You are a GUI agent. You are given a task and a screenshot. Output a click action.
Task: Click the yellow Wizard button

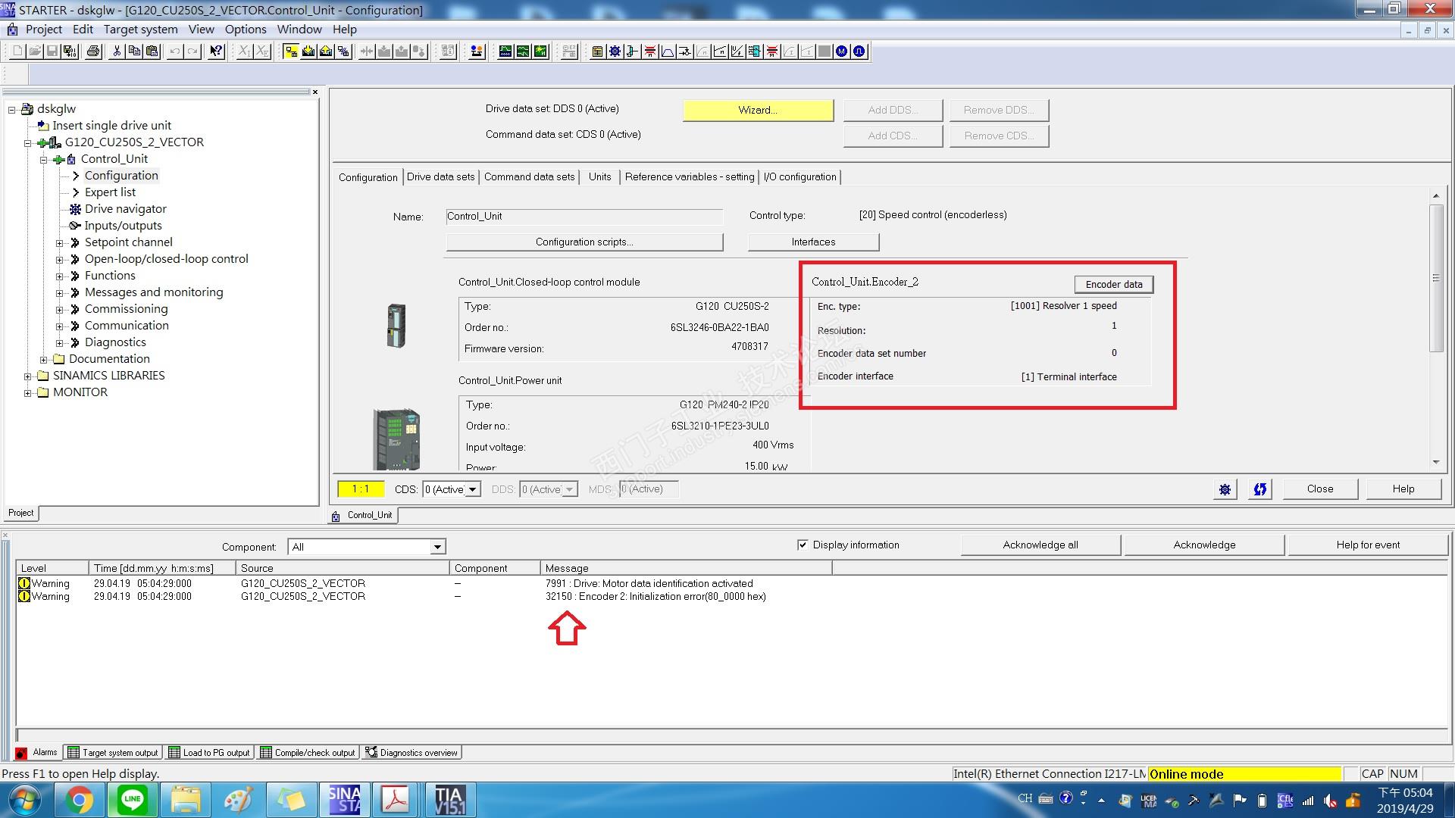coord(758,111)
